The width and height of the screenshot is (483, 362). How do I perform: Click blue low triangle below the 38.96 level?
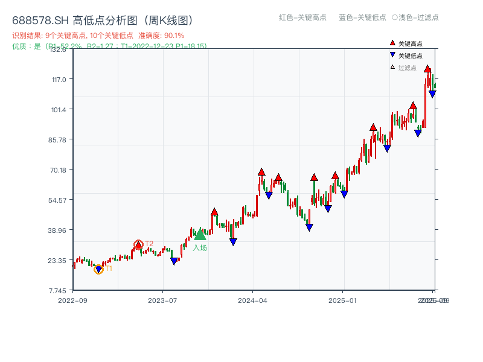[233, 242]
